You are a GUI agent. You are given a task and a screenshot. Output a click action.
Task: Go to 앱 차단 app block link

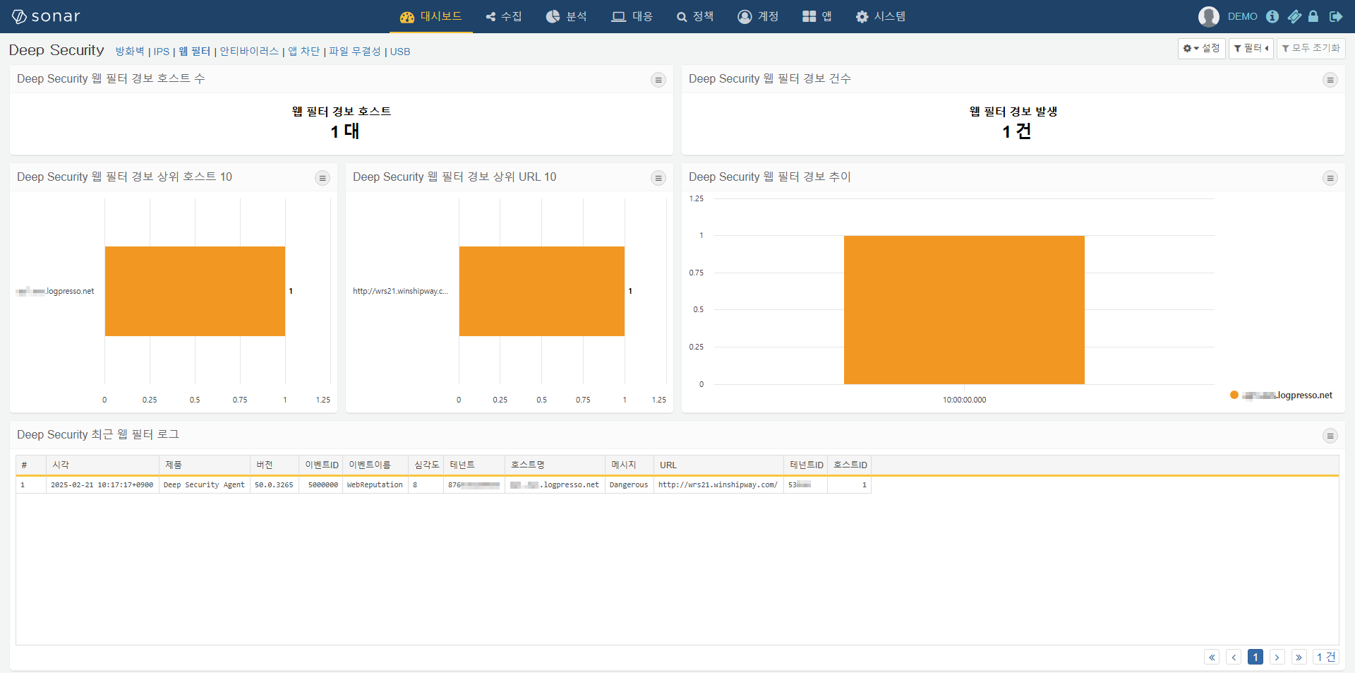point(304,51)
